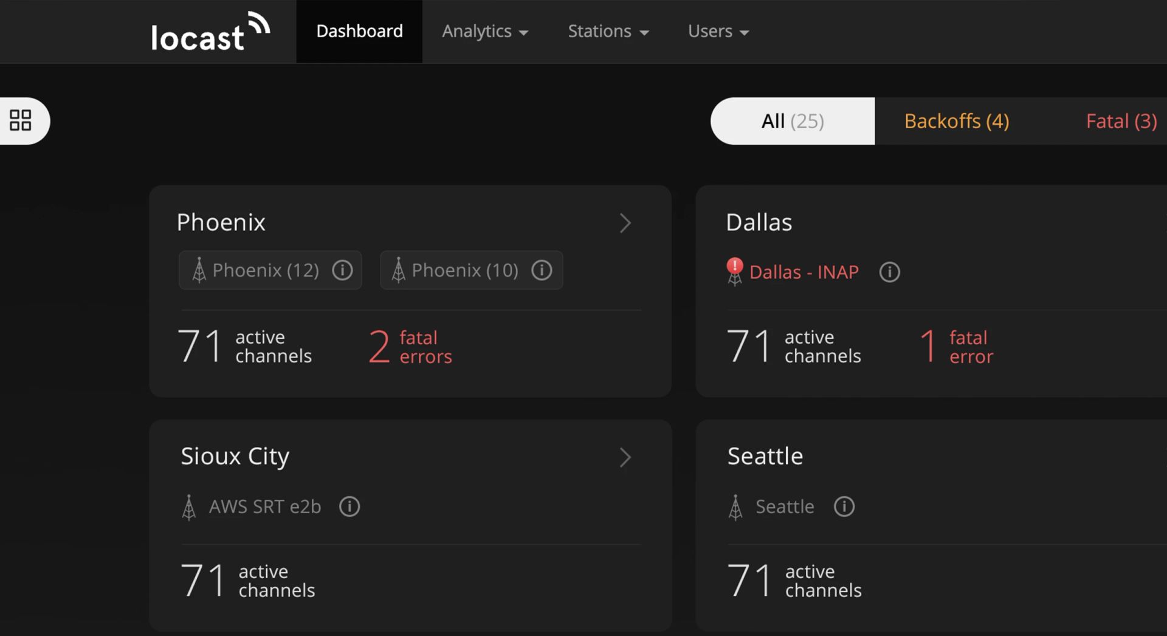Click the info icon beside Dallas - INAP
This screenshot has height=636, width=1167.
tap(889, 272)
